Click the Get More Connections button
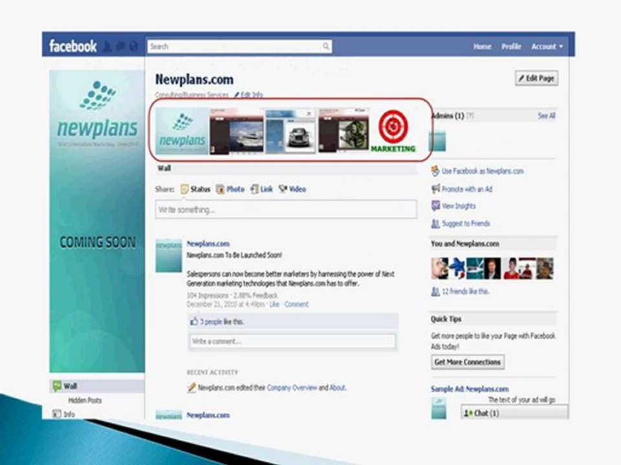Image resolution: width=621 pixels, height=465 pixels. pos(468,362)
